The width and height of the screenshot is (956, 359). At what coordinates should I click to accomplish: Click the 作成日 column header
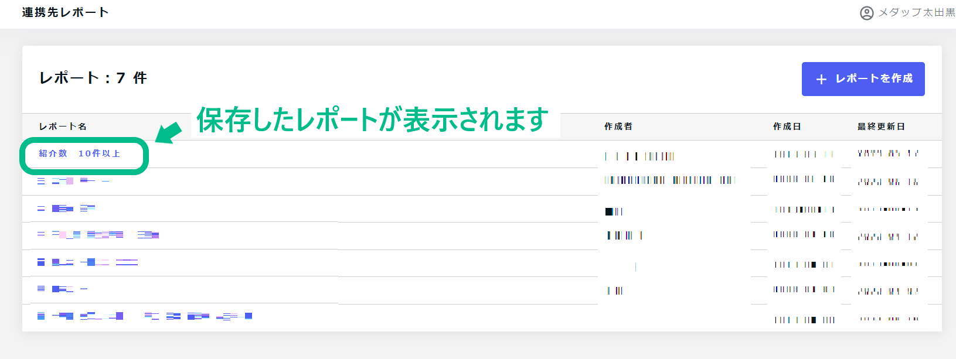click(787, 126)
